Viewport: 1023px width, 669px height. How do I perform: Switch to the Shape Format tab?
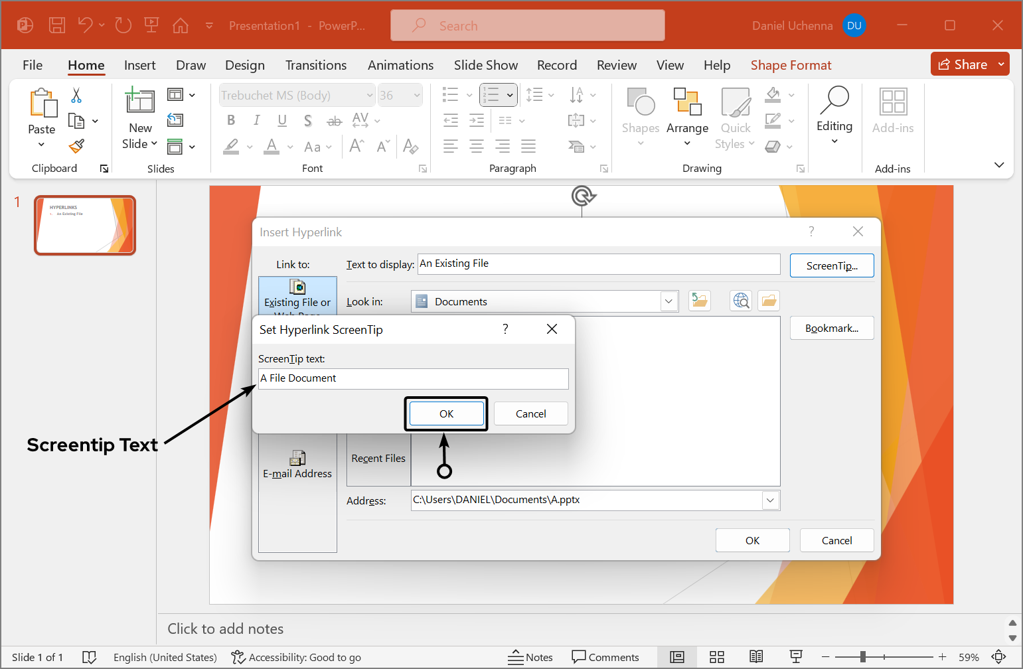(x=791, y=65)
